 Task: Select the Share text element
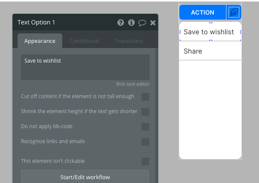[x=193, y=51]
